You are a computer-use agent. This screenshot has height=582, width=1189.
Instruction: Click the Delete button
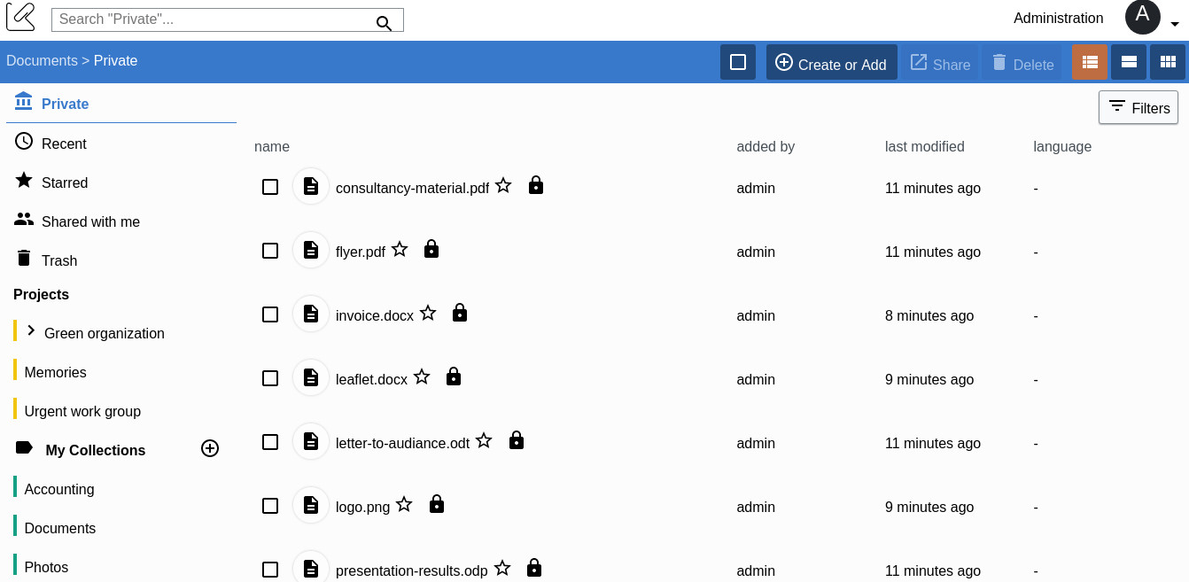[1022, 62]
